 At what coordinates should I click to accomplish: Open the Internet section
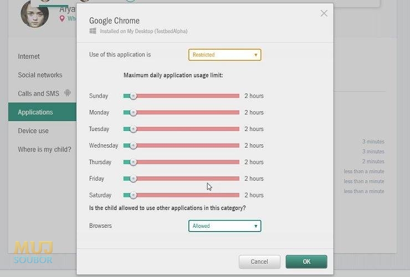tap(29, 56)
